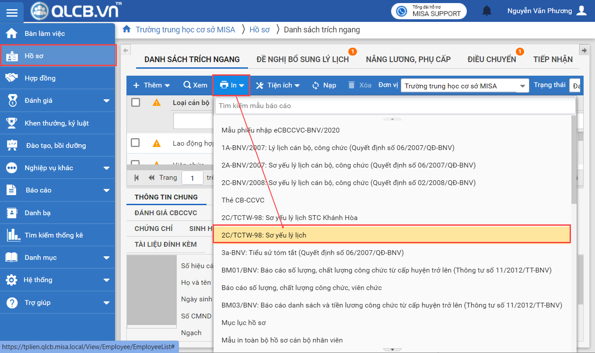This screenshot has height=353, width=595.
Task: Go to first page arrow icon
Action: coord(137,178)
